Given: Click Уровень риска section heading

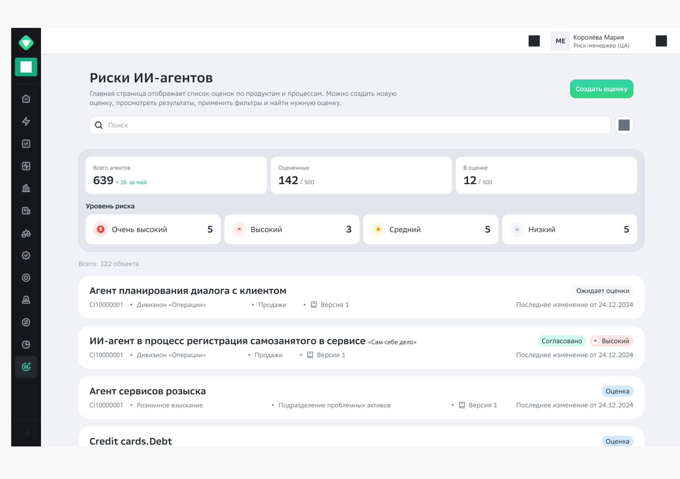Looking at the screenshot, I should 110,206.
